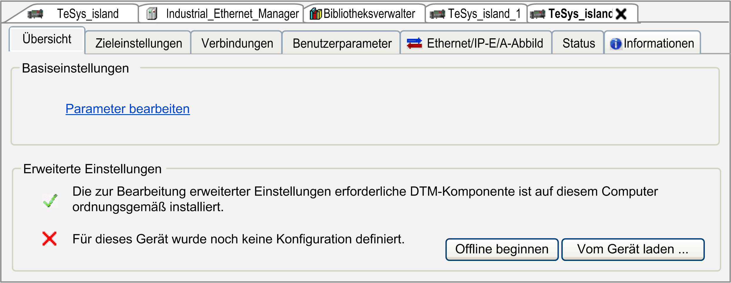The height and width of the screenshot is (283, 731).
Task: Open the Status tab
Action: tap(579, 43)
